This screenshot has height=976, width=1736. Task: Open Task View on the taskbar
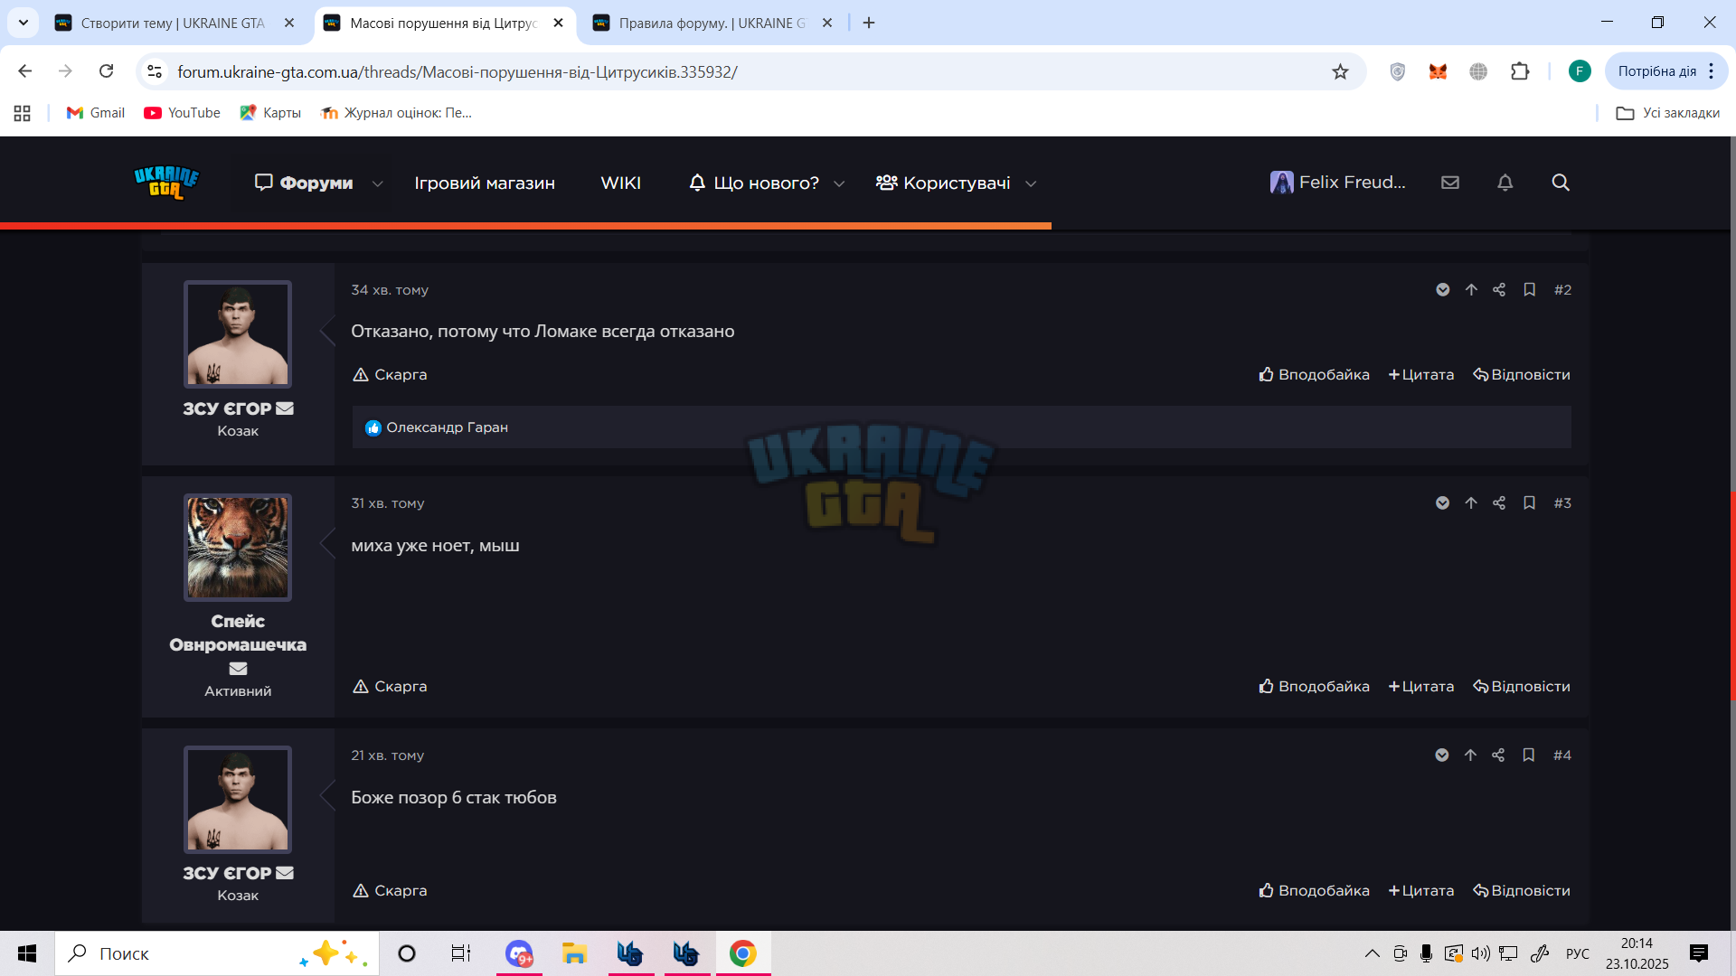461,953
